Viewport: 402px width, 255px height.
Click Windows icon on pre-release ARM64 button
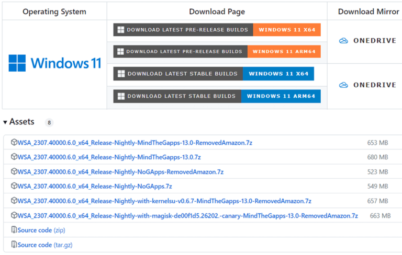pos(120,52)
